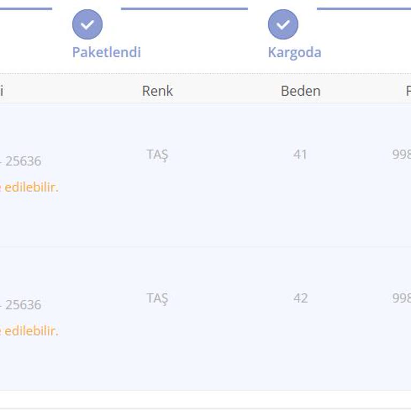Select the Kargoda step label

pyautogui.click(x=294, y=52)
